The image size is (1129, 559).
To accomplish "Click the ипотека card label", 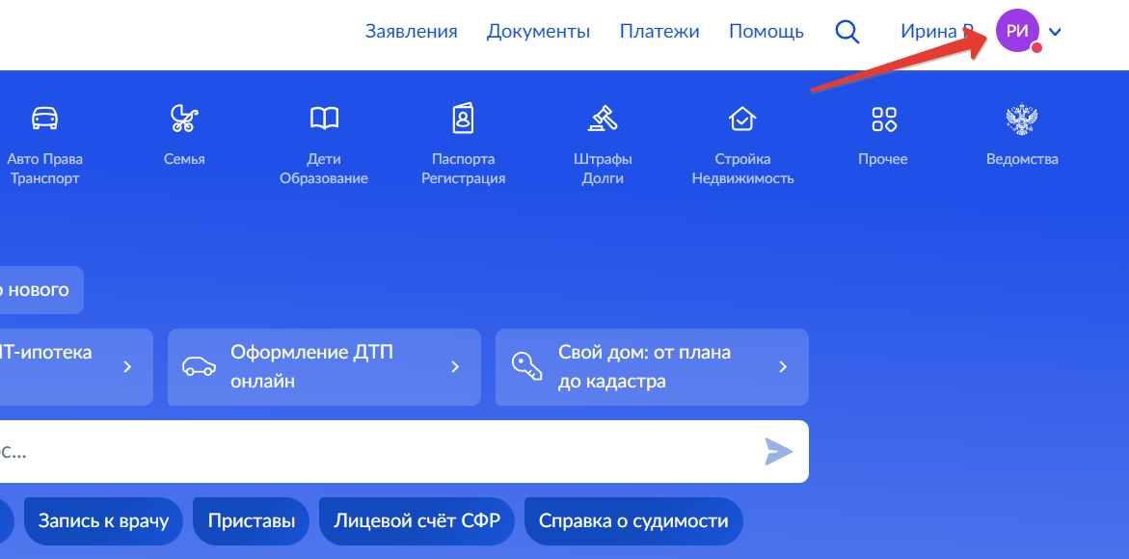I will pyautogui.click(x=46, y=353).
